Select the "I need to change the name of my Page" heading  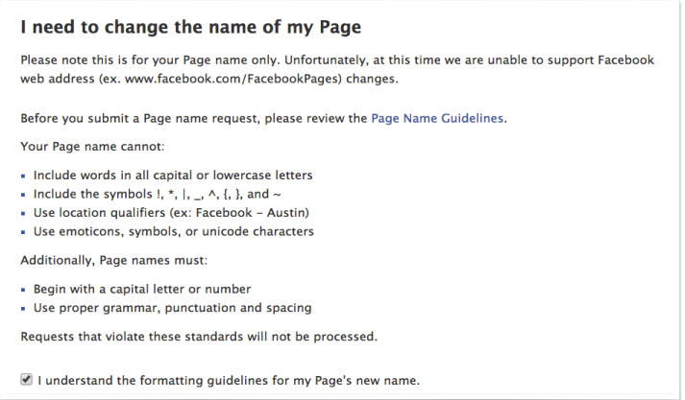point(191,27)
